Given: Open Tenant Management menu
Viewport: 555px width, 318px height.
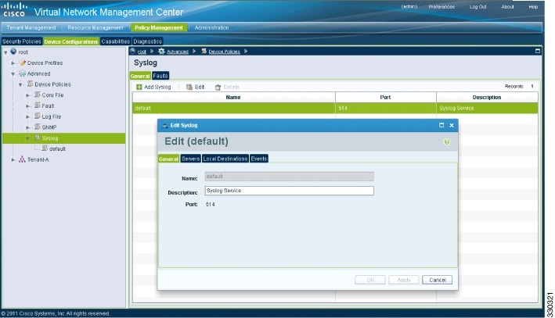Looking at the screenshot, I should (31, 27).
